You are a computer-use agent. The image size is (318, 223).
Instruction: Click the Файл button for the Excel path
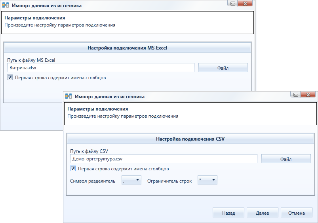(x=223, y=68)
